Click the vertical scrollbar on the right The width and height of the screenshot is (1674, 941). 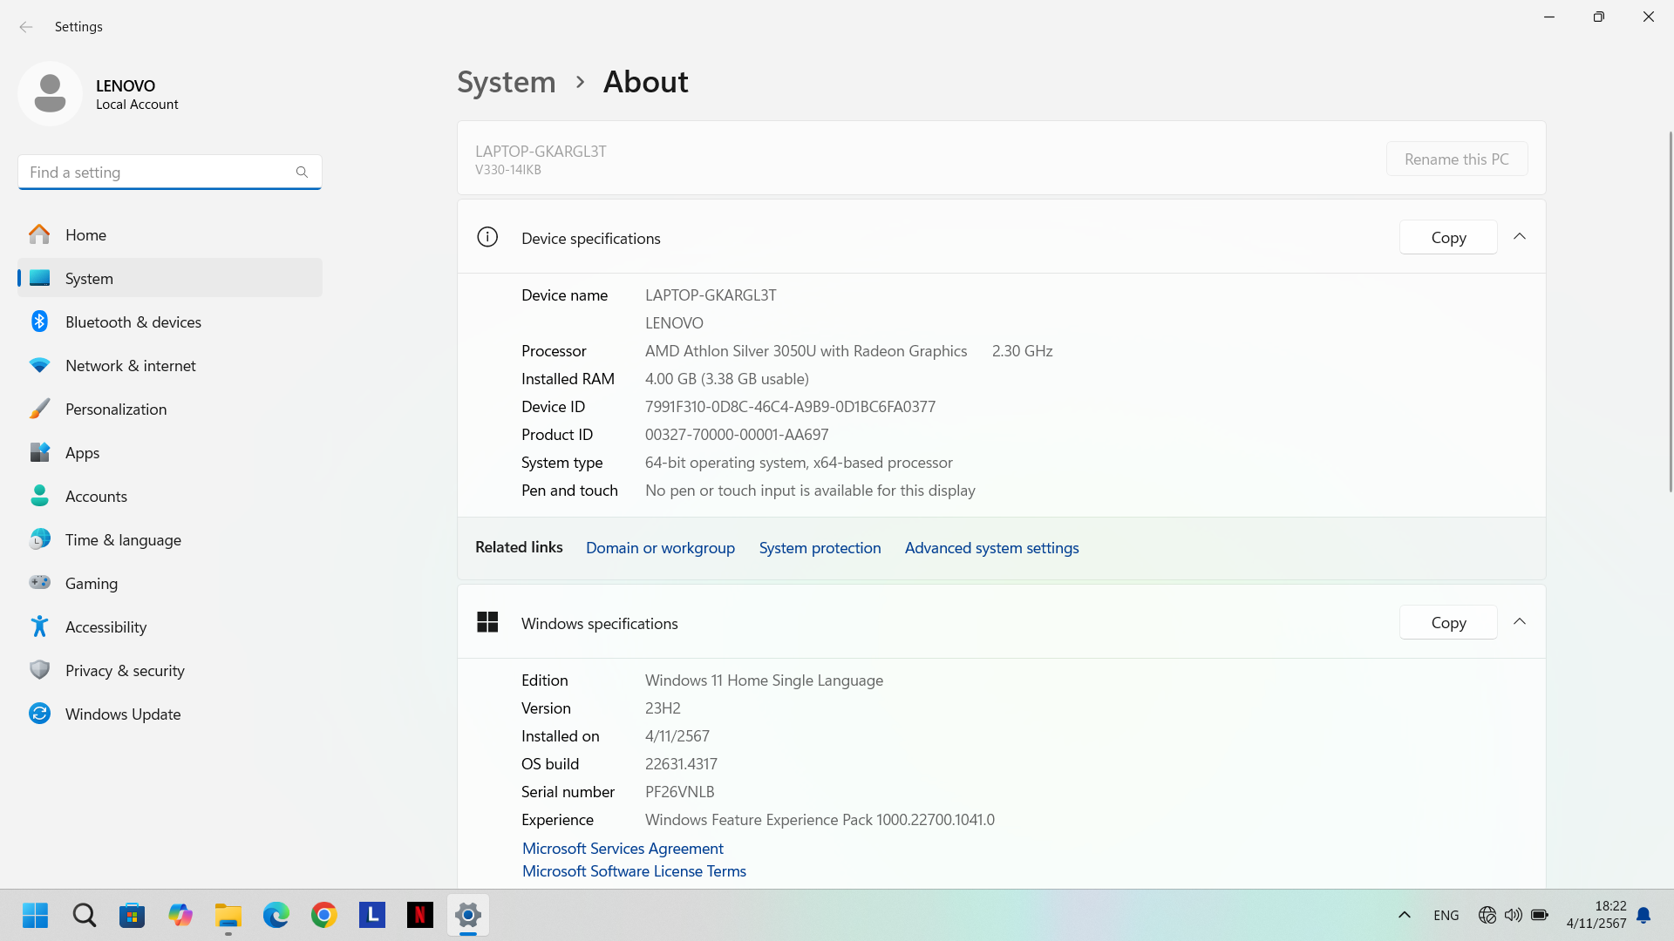pyautogui.click(x=1670, y=312)
